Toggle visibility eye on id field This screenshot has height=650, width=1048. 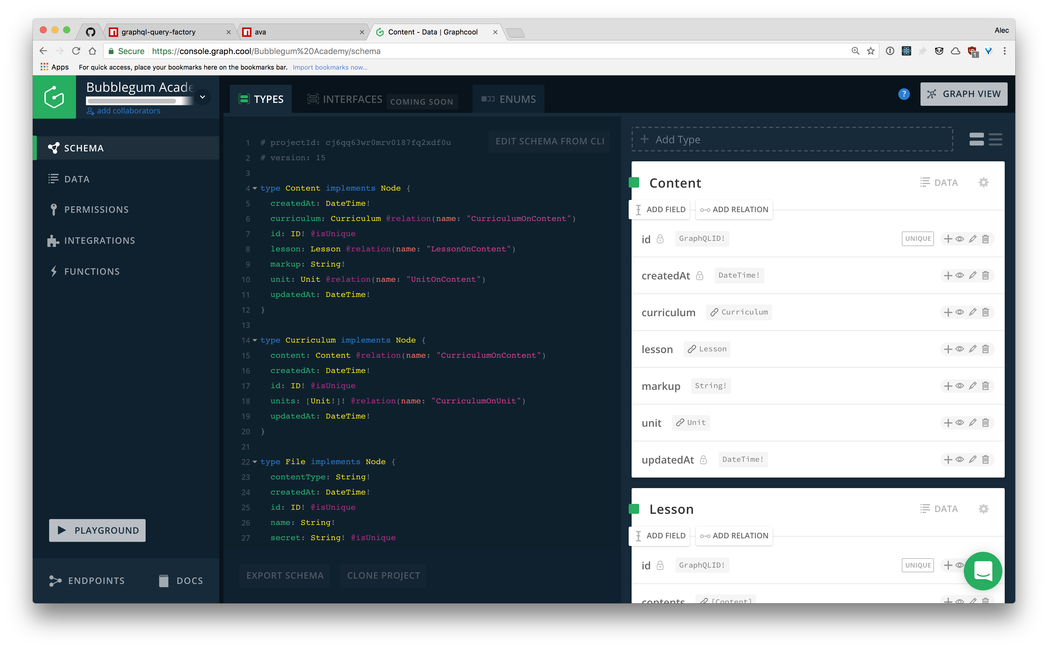click(959, 238)
